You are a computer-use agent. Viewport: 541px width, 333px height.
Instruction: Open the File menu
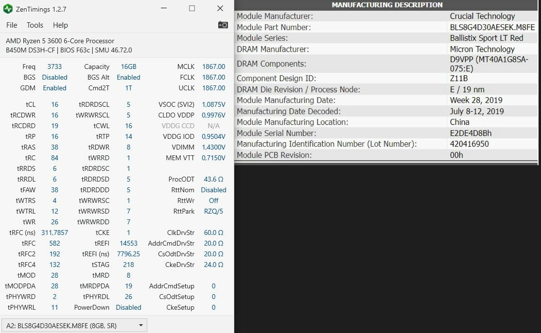[12, 25]
